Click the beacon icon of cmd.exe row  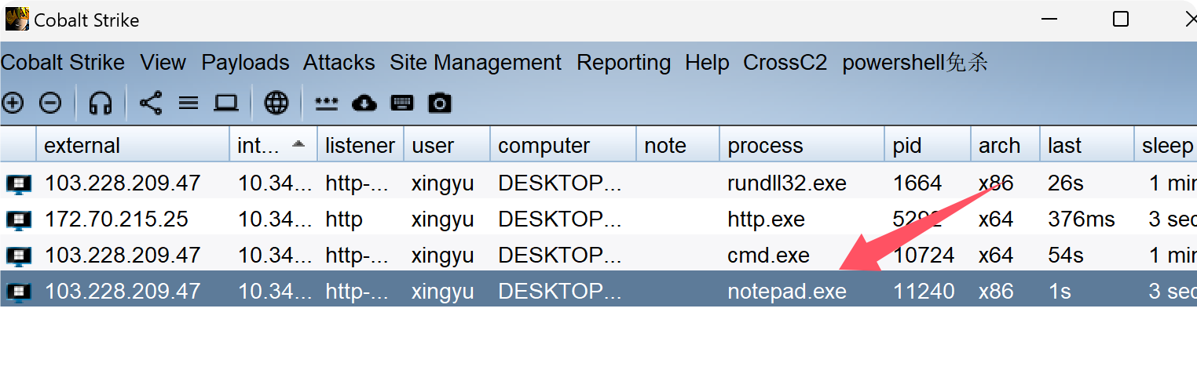[18, 256]
